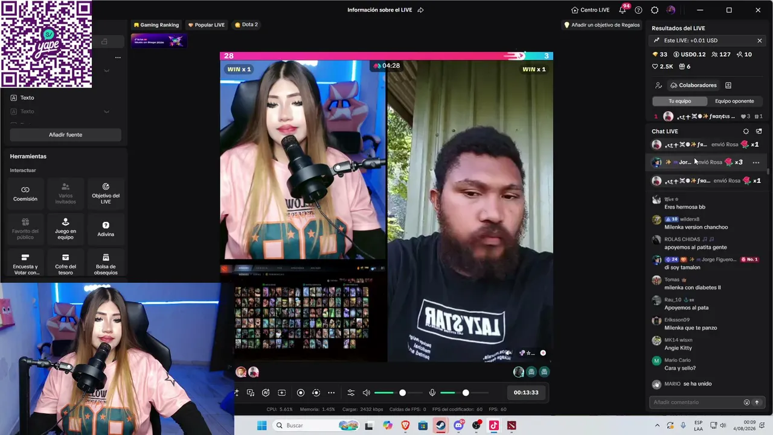Viewport: 773px width, 435px height.
Task: Click the replay capture icon
Action: (x=316, y=393)
